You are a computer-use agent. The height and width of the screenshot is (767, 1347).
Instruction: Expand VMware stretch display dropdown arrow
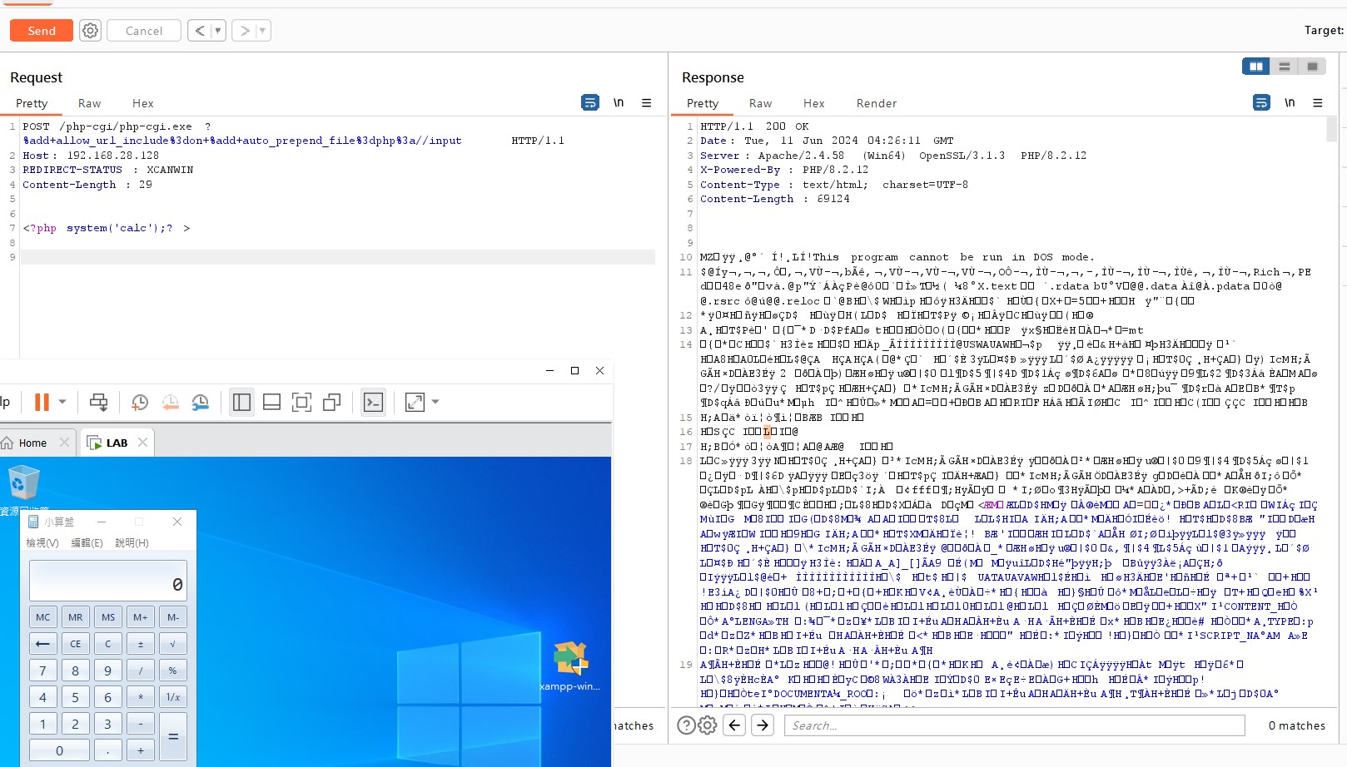tap(435, 403)
